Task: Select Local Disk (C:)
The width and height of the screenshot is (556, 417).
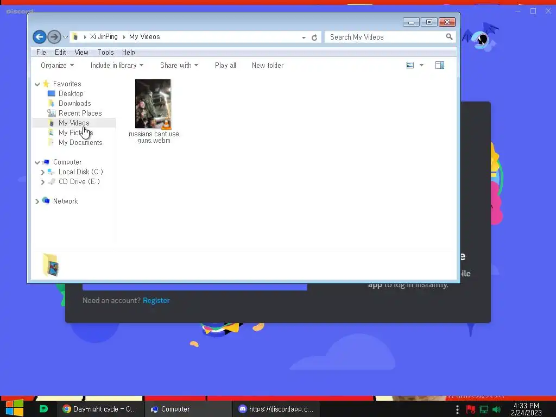Action: tap(80, 172)
